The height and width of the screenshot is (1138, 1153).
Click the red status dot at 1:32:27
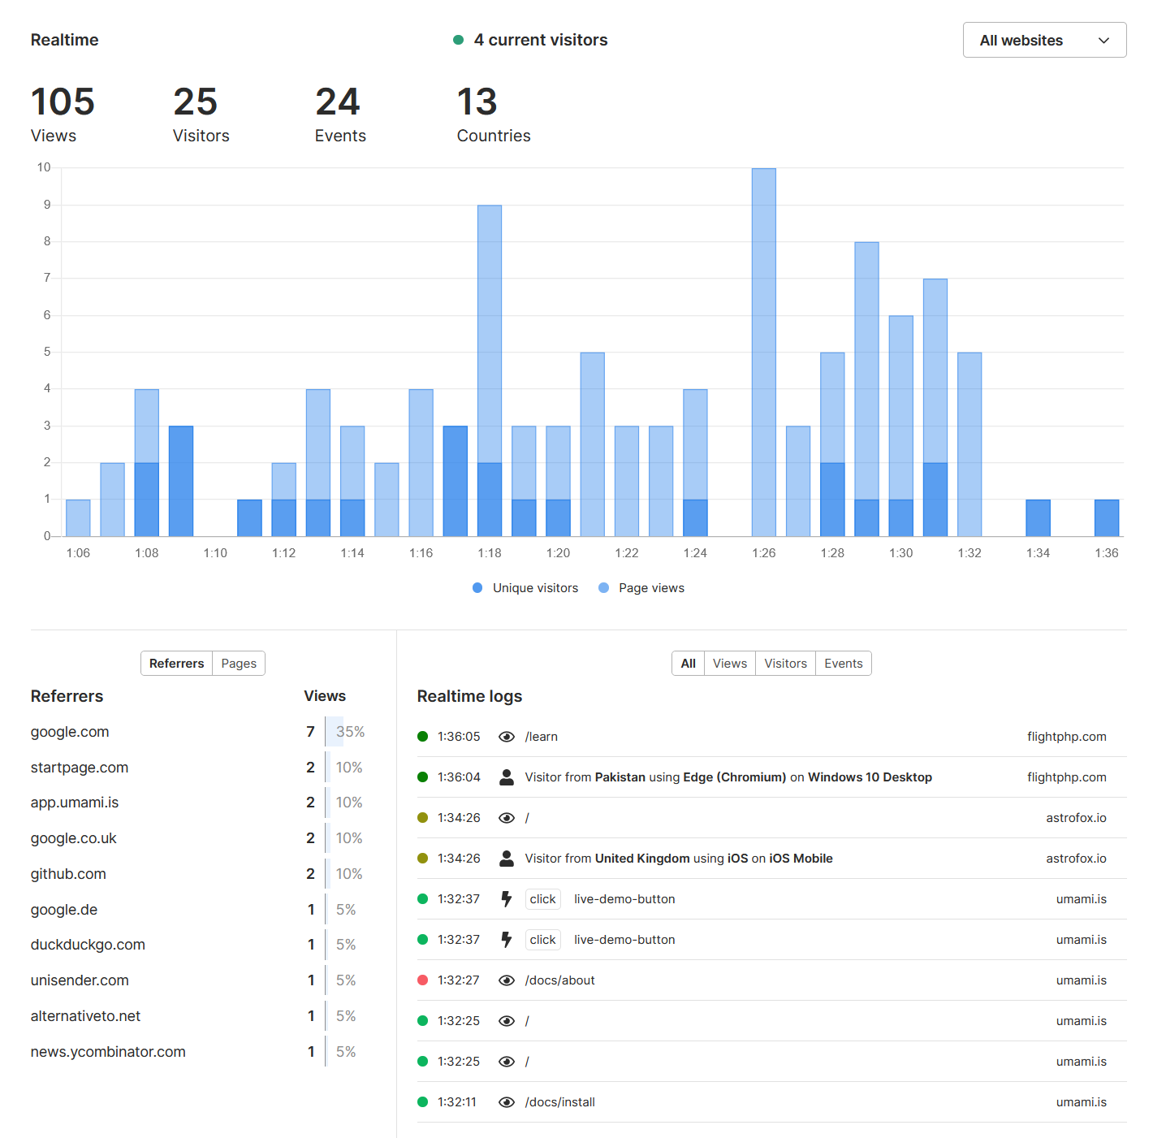(422, 980)
